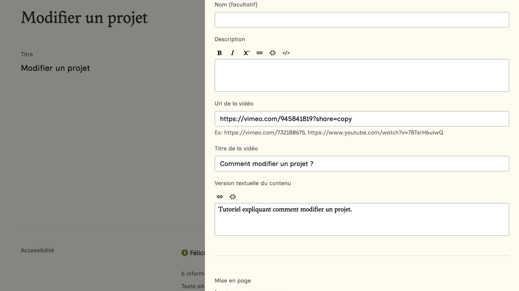Click the large 'Modifier un projet' page heading
This screenshot has width=519, height=291.
click(84, 18)
